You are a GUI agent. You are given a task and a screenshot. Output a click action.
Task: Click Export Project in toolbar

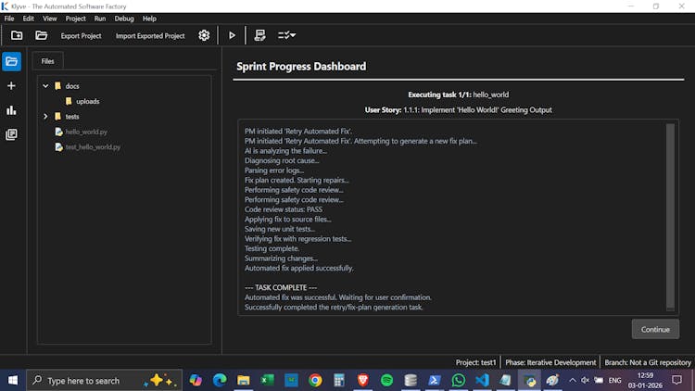81,36
